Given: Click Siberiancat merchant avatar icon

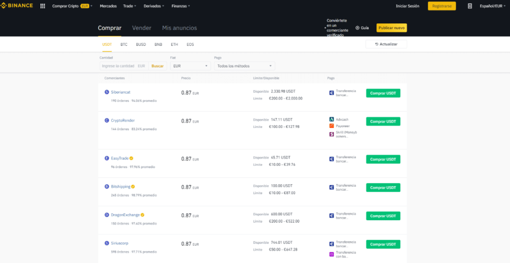Looking at the screenshot, I should click(x=107, y=92).
